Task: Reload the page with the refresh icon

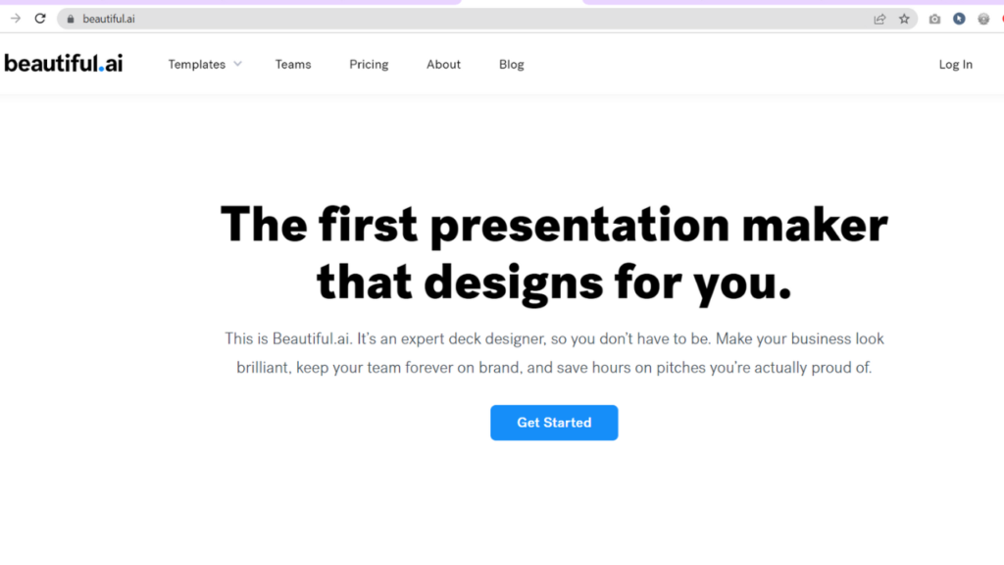Action: pos(40,19)
